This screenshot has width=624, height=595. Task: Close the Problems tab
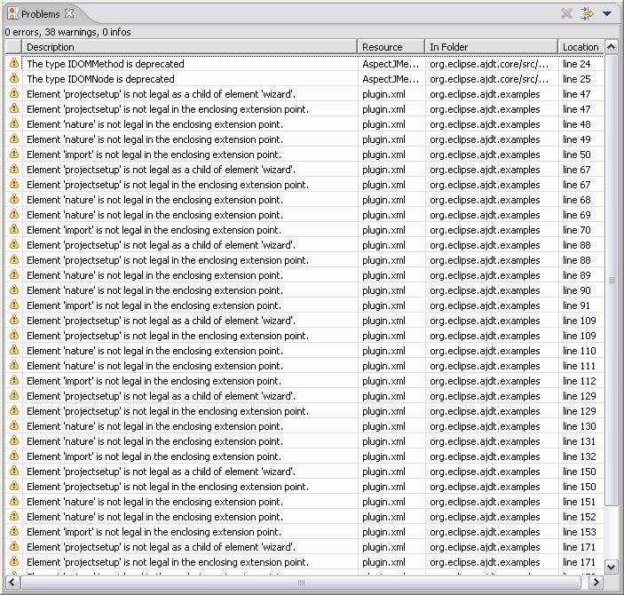click(69, 14)
